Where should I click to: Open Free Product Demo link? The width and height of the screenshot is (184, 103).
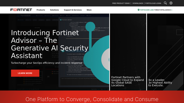(121, 3)
